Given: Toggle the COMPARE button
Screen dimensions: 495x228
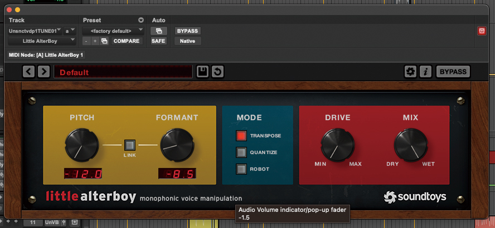Looking at the screenshot, I should pos(127,41).
